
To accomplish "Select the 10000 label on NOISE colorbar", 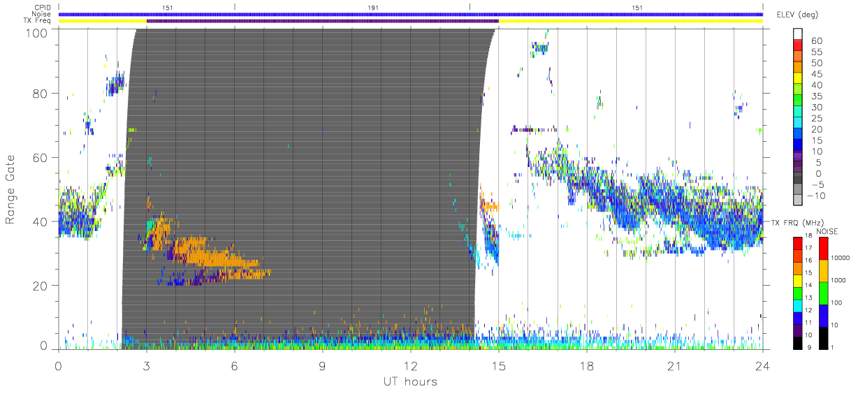I will point(842,258).
